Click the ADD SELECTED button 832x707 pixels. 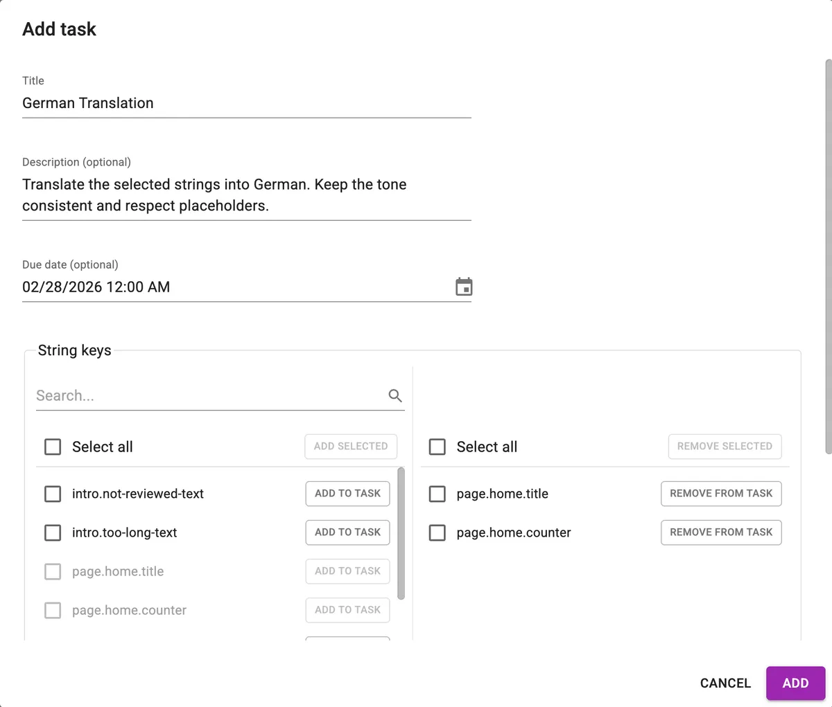pyautogui.click(x=350, y=446)
